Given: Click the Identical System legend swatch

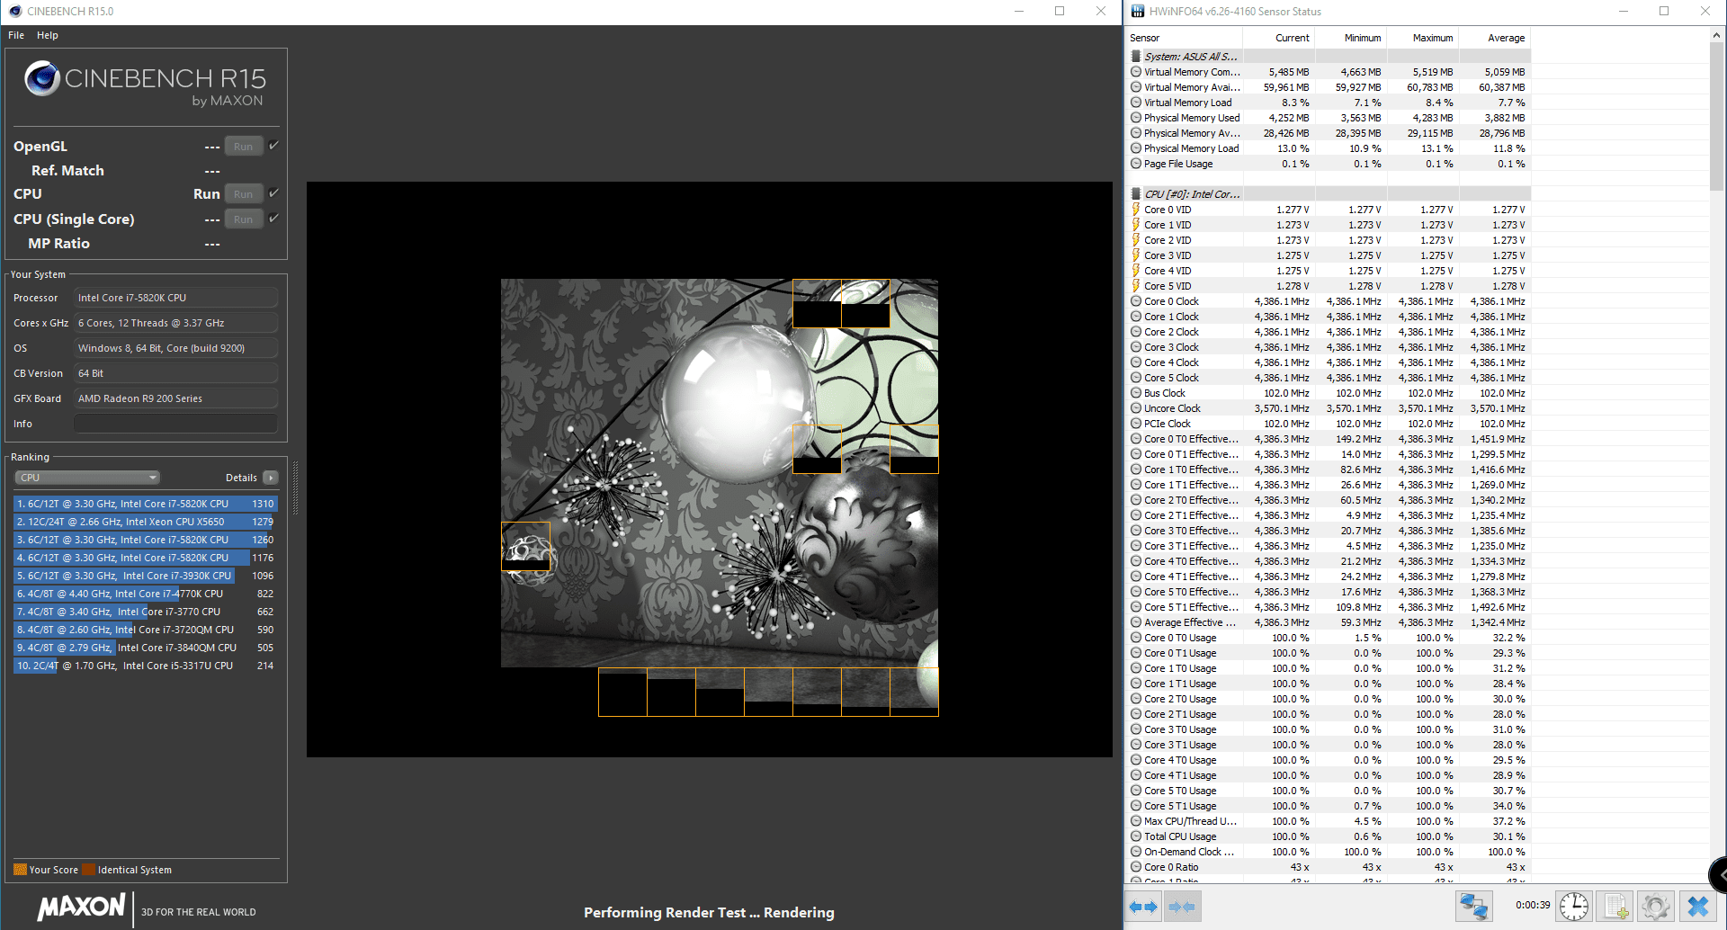Looking at the screenshot, I should tap(88, 870).
